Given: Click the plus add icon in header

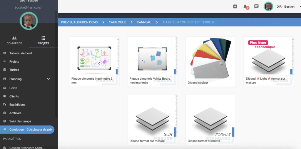Looking at the screenshot, I should [235, 6].
